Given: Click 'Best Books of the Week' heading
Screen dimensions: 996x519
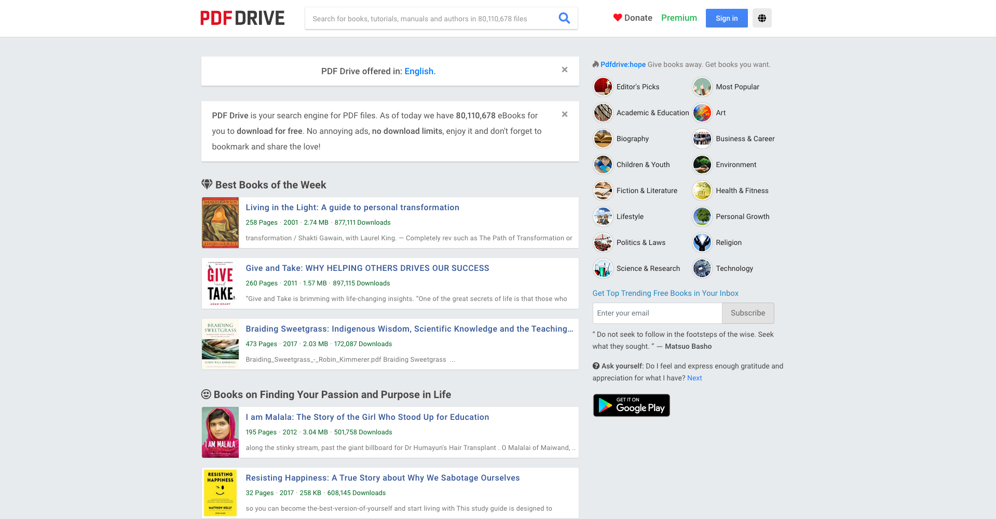Looking at the screenshot, I should point(270,185).
